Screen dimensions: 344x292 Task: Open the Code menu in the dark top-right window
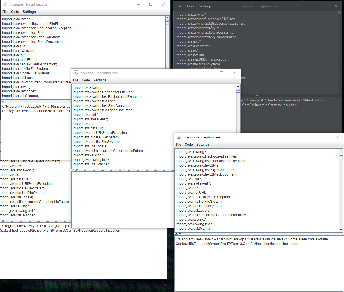pyautogui.click(x=191, y=6)
